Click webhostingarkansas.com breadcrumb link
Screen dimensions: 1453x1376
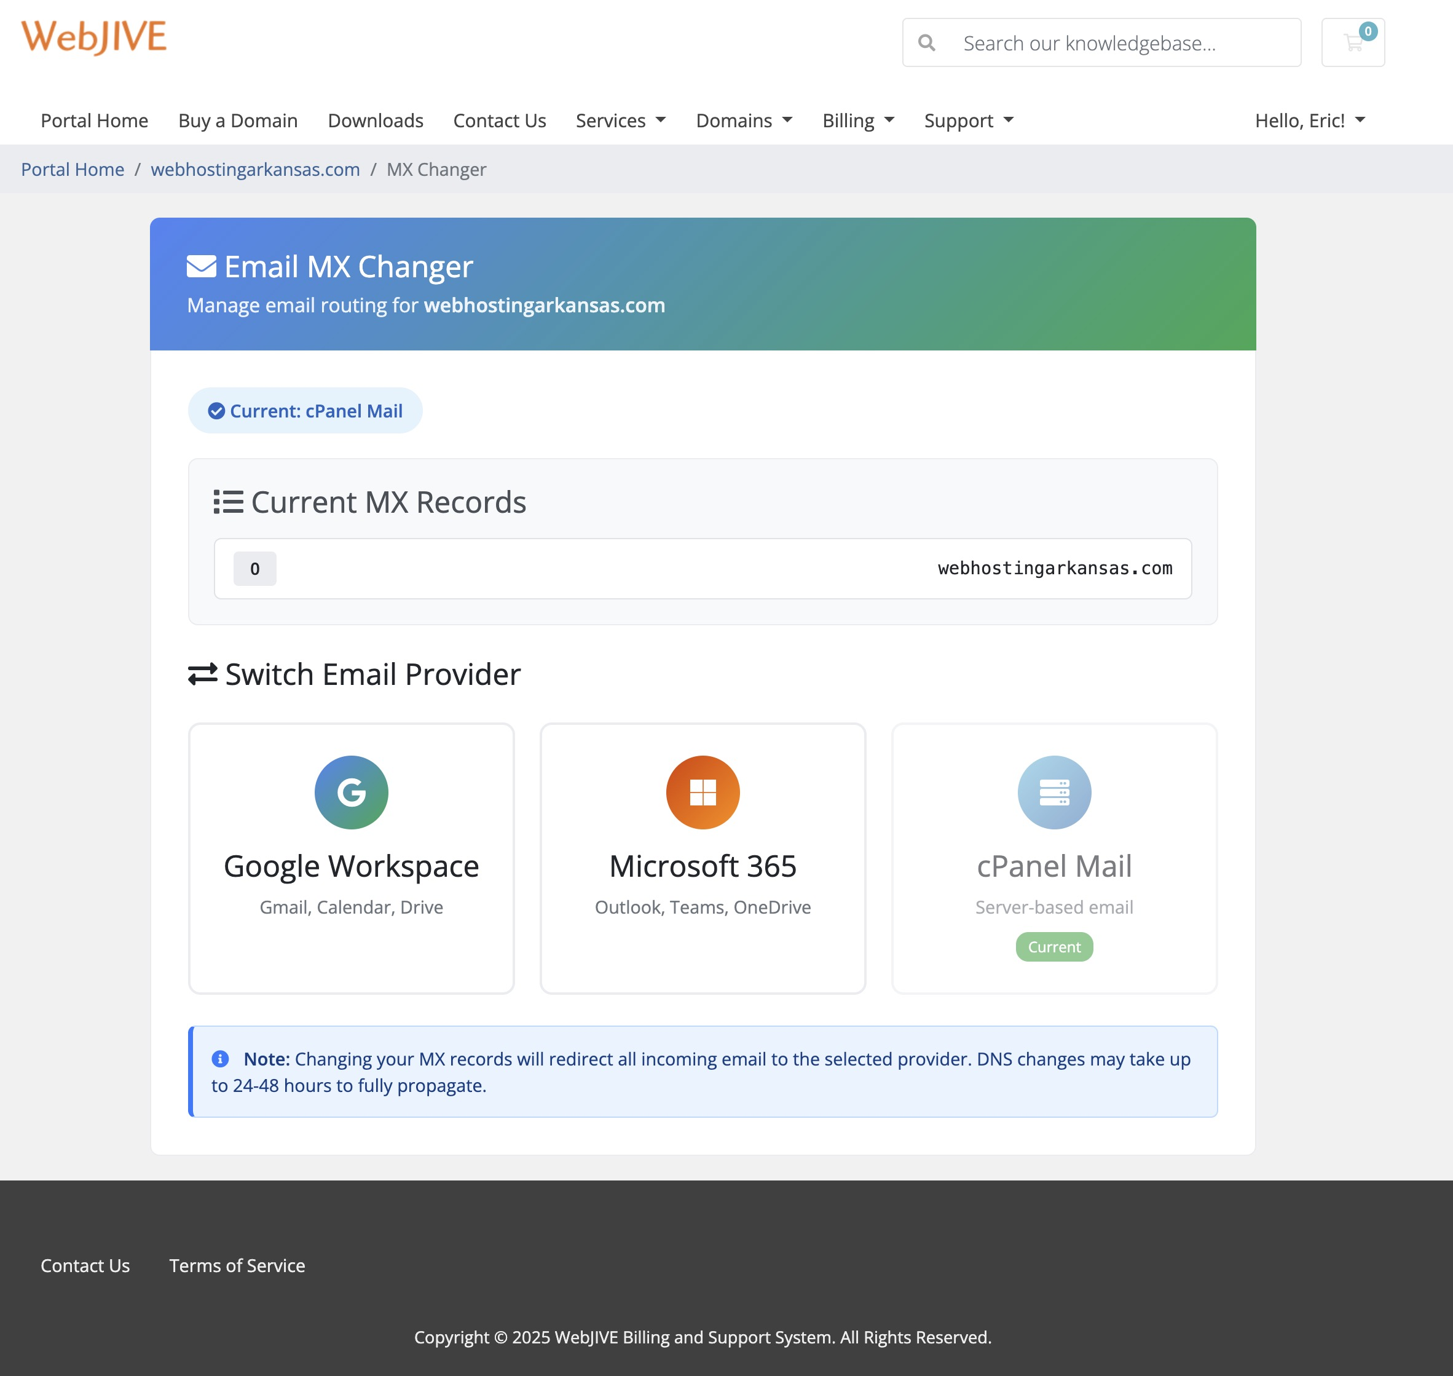pos(255,170)
